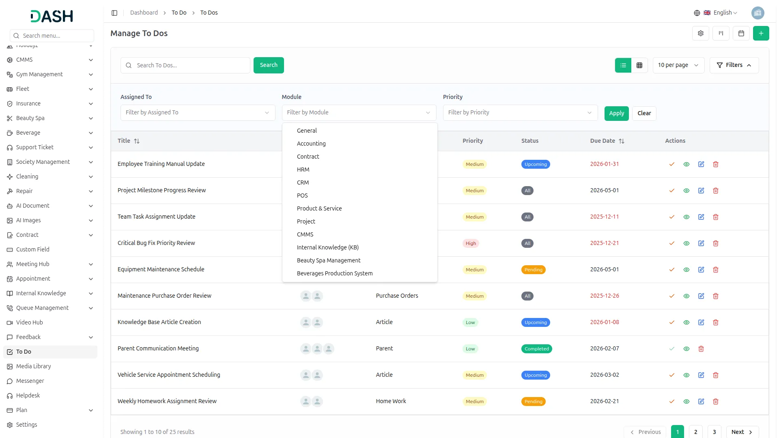
Task: Click the settings gear icon near title
Action: pyautogui.click(x=700, y=33)
